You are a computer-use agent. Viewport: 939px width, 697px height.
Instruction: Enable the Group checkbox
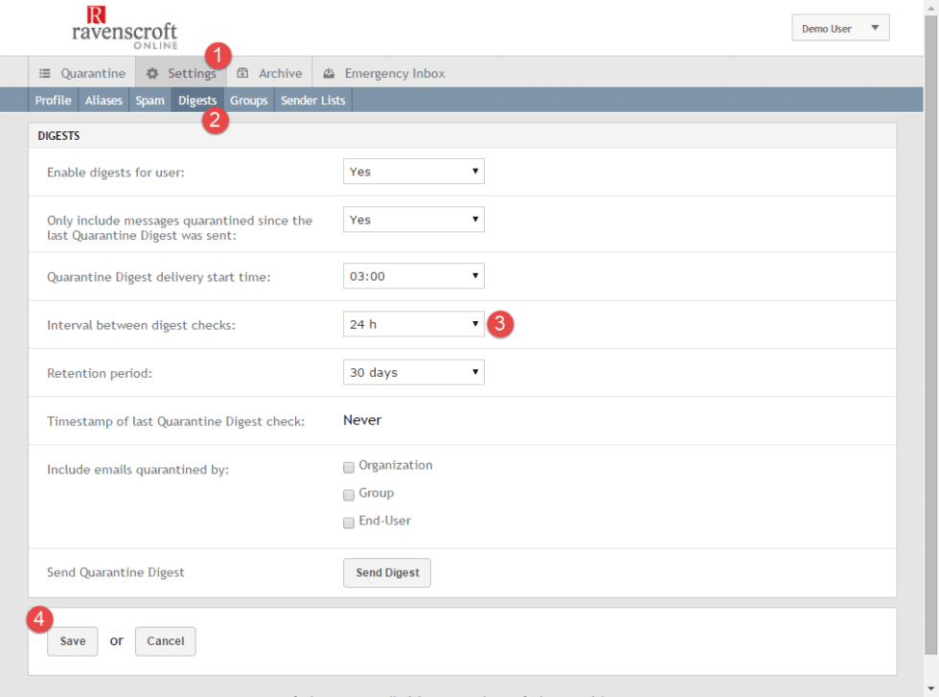pyautogui.click(x=349, y=495)
